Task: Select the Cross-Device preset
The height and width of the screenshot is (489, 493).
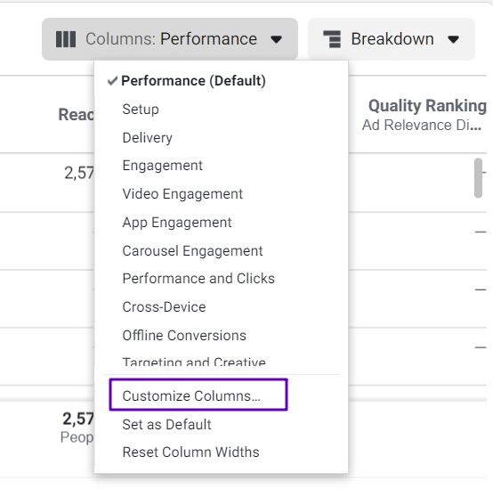Action: pos(164,306)
